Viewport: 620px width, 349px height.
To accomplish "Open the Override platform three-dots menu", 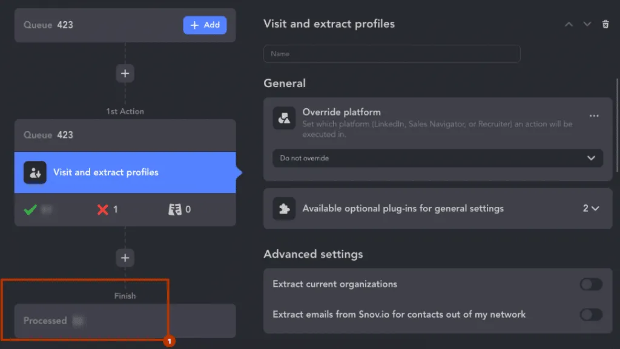I will pos(594,116).
